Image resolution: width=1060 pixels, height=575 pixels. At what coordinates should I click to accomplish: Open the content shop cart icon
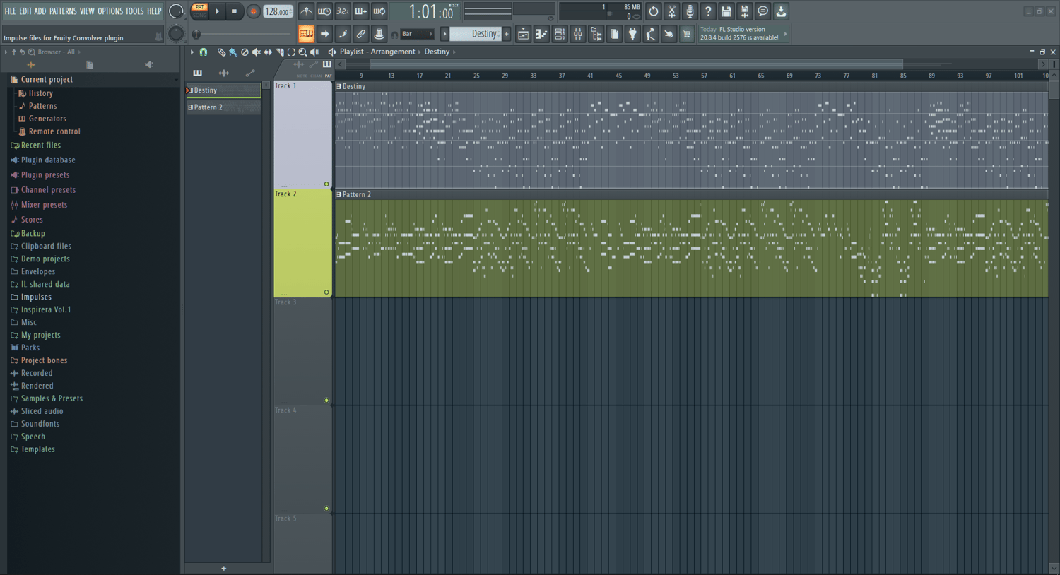[686, 34]
